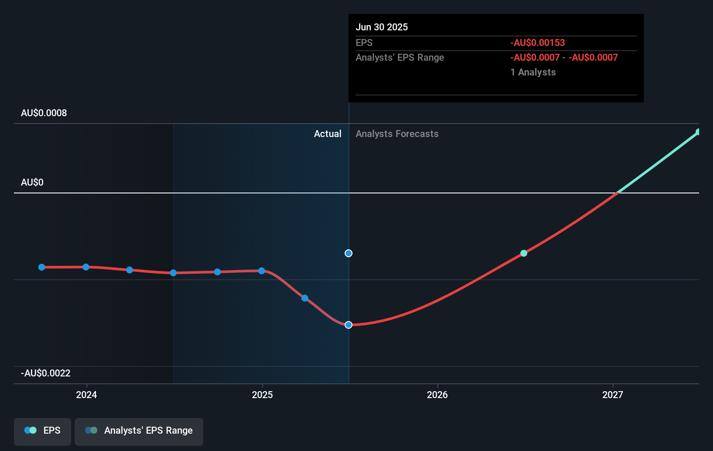Click the Jun 30 2025 EPS data point
Image resolution: width=713 pixels, height=451 pixels.
click(348, 325)
